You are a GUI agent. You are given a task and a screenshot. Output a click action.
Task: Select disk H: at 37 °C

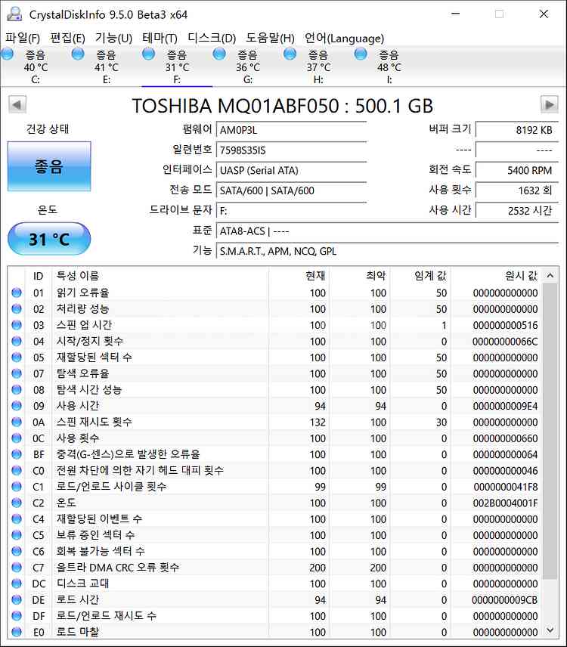pyautogui.click(x=318, y=67)
